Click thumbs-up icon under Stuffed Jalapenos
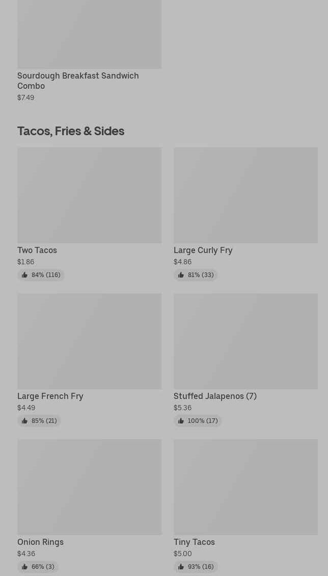The image size is (328, 576). [181, 421]
